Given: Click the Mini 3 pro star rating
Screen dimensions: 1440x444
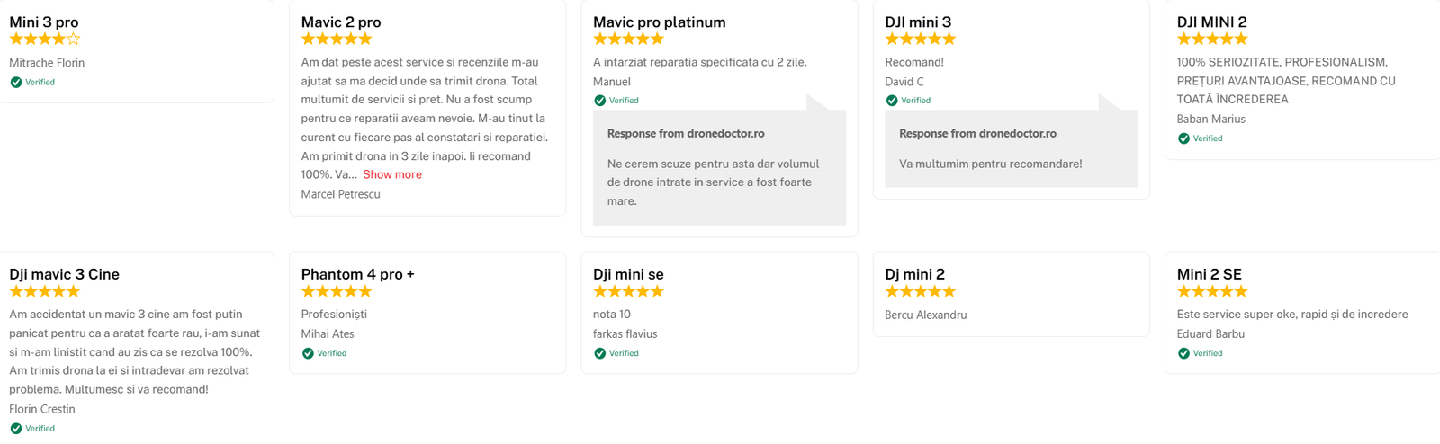Looking at the screenshot, I should tap(44, 39).
